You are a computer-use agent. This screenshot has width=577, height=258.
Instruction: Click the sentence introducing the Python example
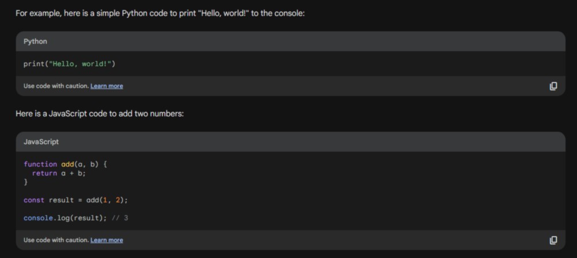(x=160, y=14)
